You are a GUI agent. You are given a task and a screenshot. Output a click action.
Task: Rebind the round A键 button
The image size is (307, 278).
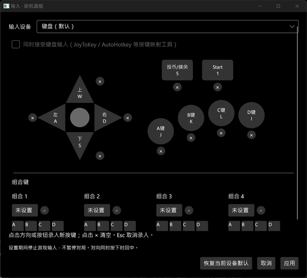point(161,131)
